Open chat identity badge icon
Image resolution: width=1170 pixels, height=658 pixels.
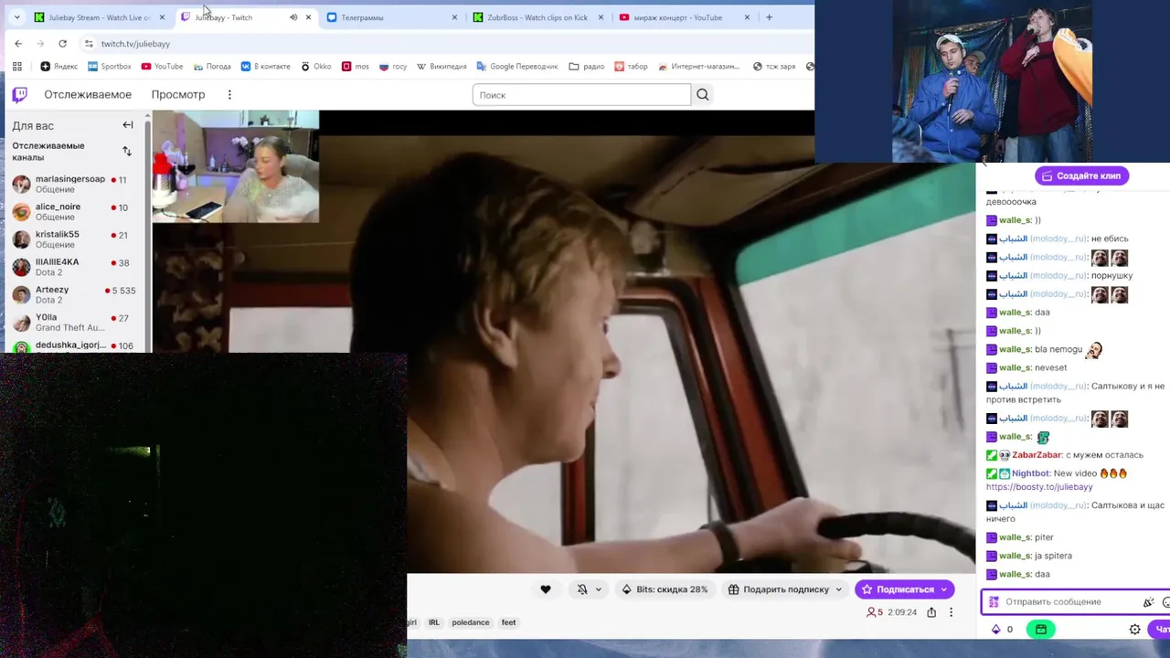pos(993,602)
